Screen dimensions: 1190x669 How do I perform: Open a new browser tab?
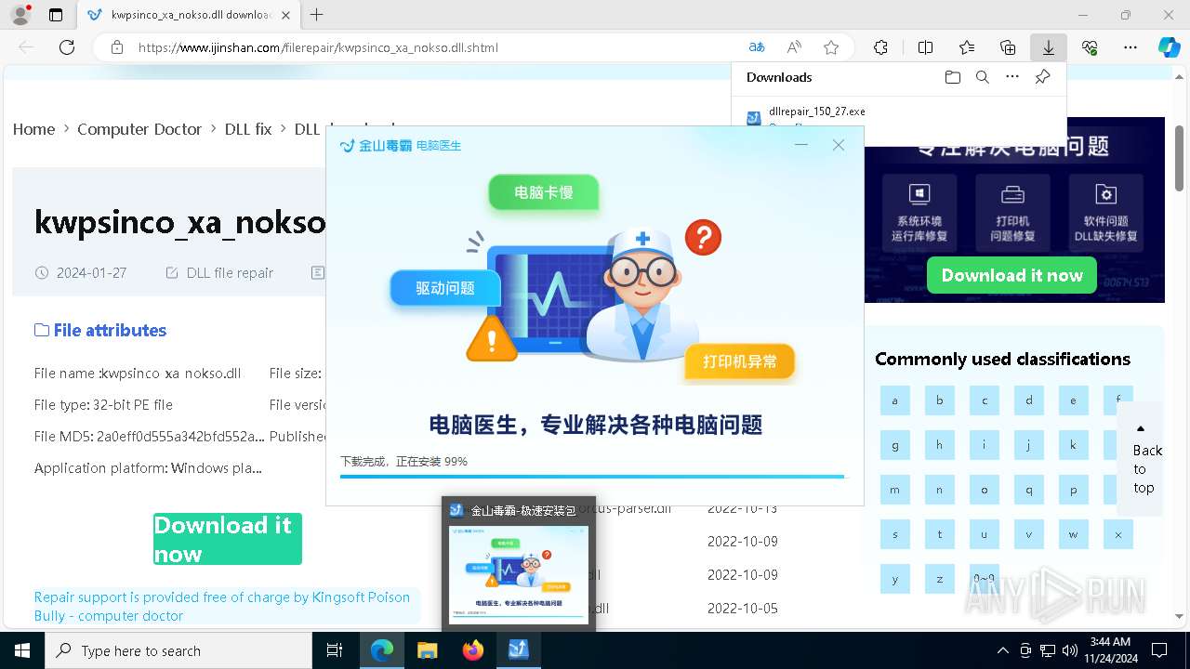pos(317,15)
